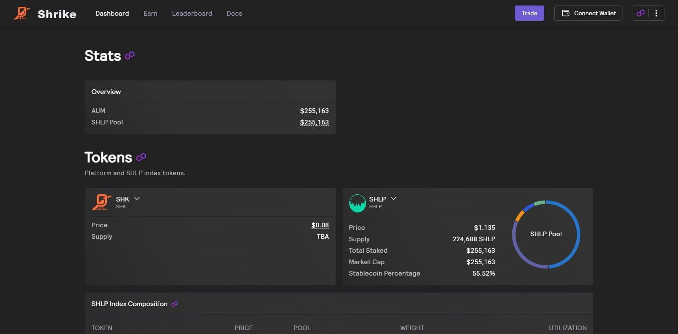Click the AUM value $255,163
The width and height of the screenshot is (678, 334).
click(x=314, y=111)
